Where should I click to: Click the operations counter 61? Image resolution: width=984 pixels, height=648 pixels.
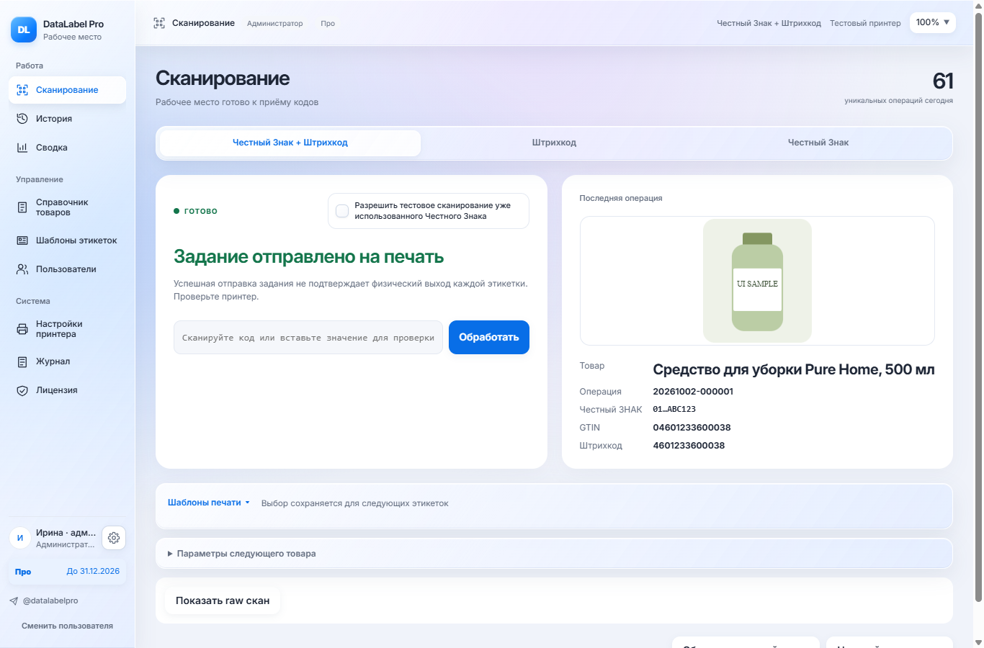[x=943, y=81]
